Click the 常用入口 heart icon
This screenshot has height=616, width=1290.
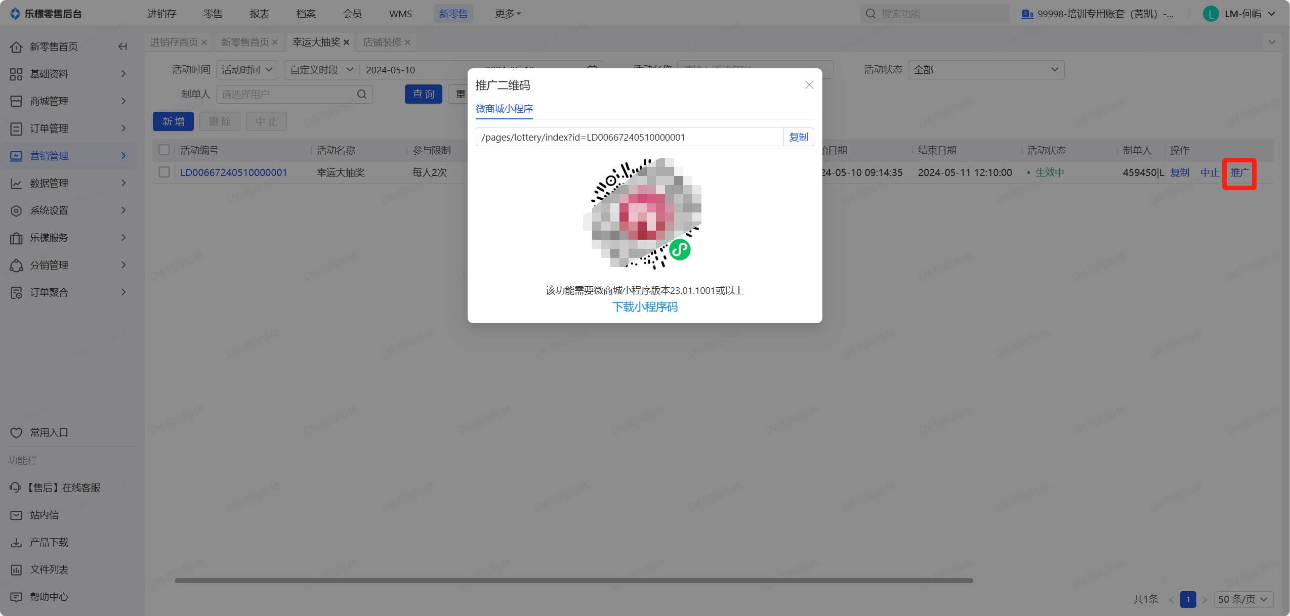click(x=16, y=432)
